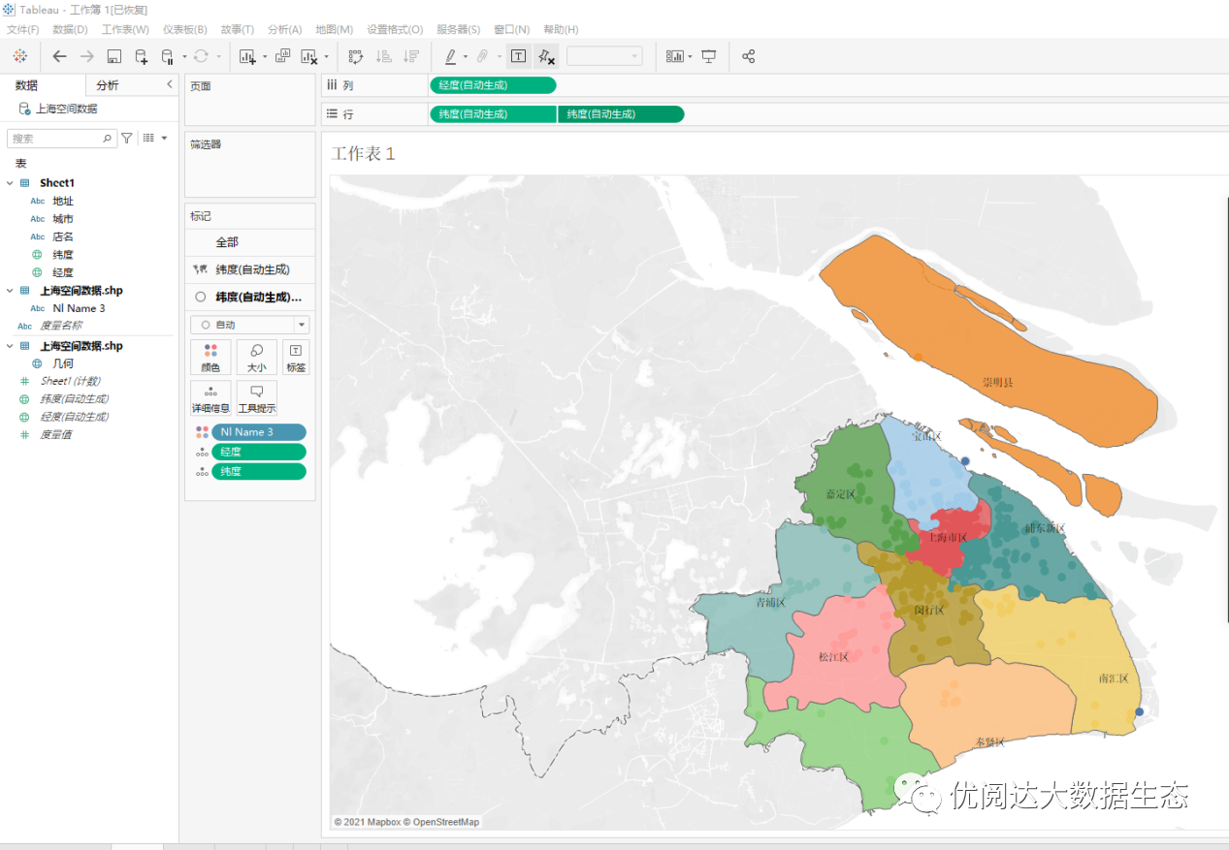Select 经度(自动生成) pill on columns shelf
This screenshot has height=850, width=1229.
coord(493,85)
